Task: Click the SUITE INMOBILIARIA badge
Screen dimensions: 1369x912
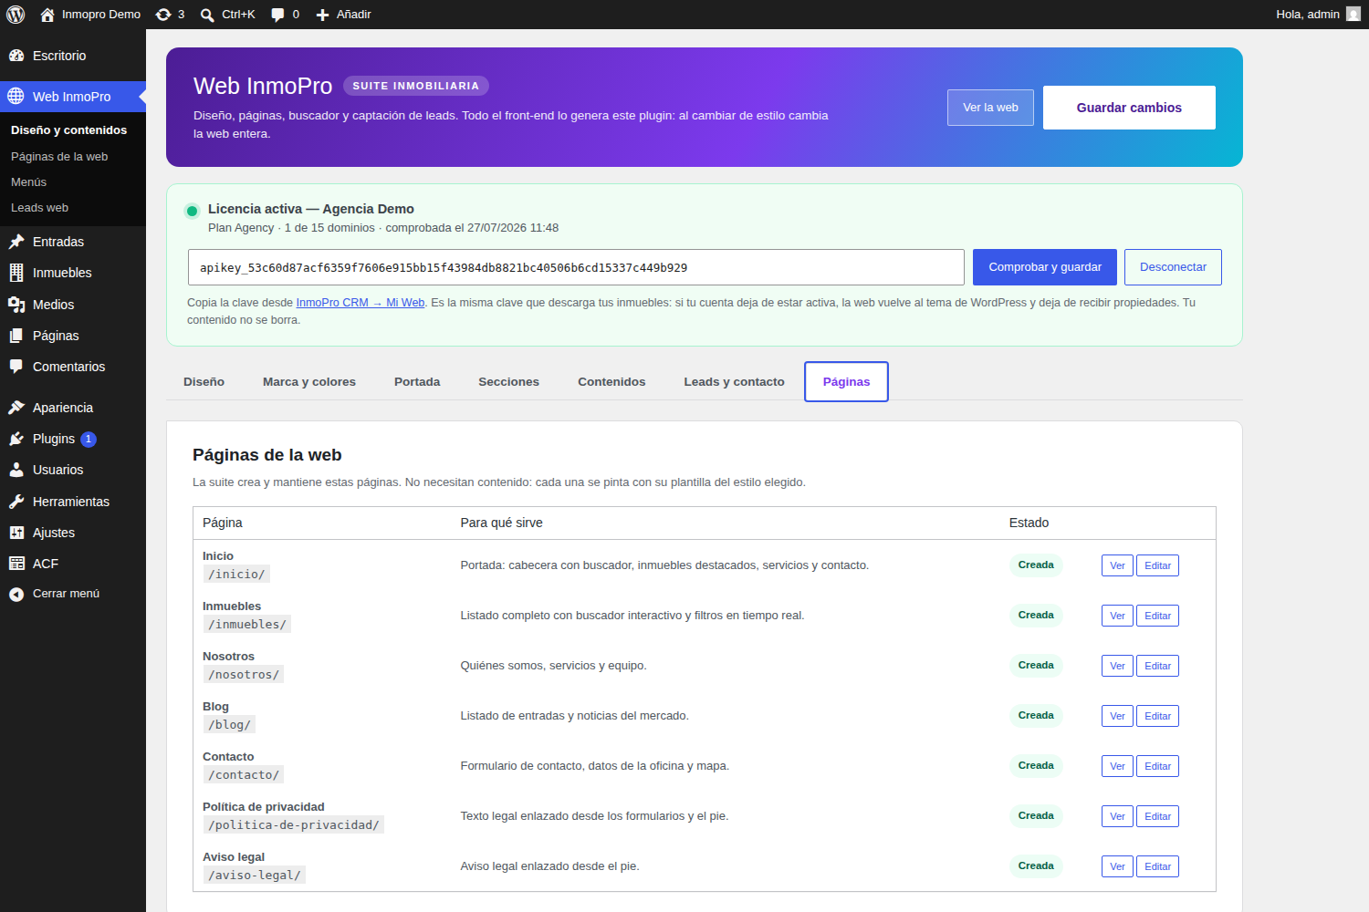Action: click(x=416, y=86)
